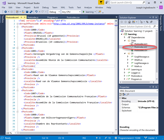Open the Debug configuration dropdown
The height and width of the screenshot is (140, 164).
click(x=59, y=12)
